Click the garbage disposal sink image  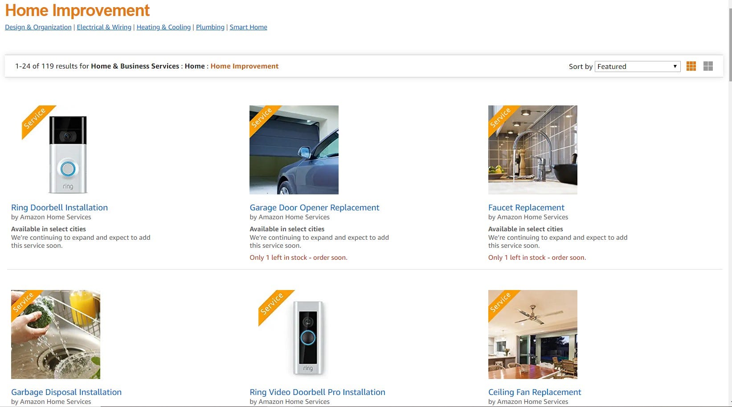click(x=56, y=334)
